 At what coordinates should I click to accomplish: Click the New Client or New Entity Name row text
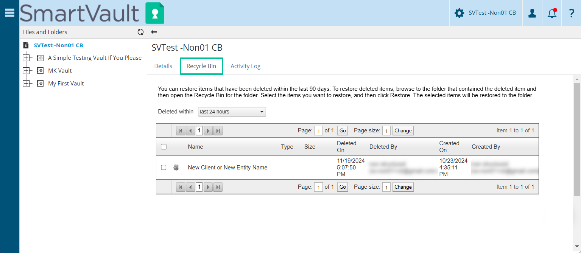coord(227,168)
